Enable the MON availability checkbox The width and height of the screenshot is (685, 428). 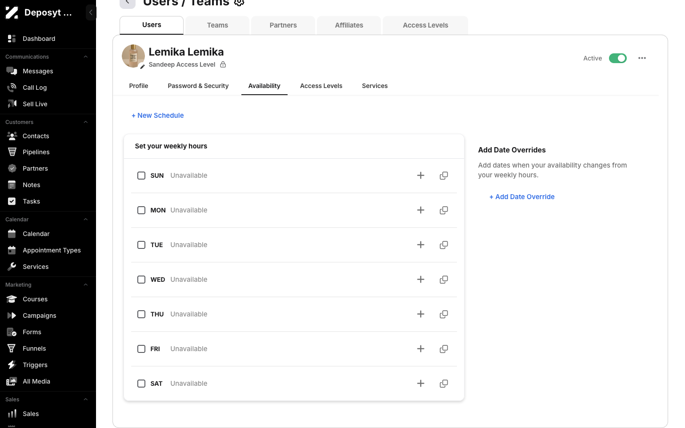click(141, 210)
